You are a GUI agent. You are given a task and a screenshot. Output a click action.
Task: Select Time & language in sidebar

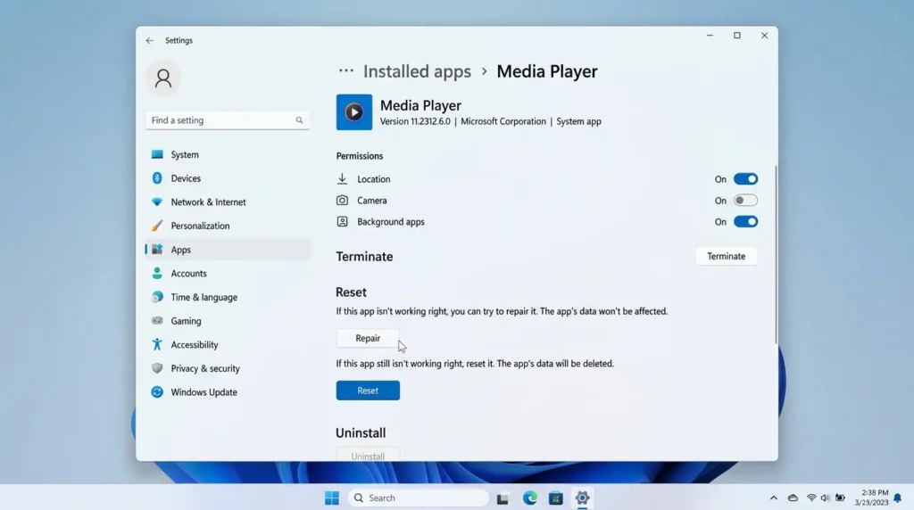[228, 297]
